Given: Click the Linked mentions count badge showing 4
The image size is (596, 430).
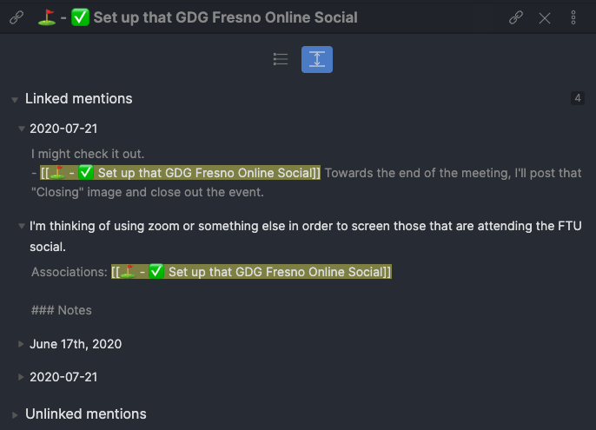Looking at the screenshot, I should pyautogui.click(x=578, y=98).
